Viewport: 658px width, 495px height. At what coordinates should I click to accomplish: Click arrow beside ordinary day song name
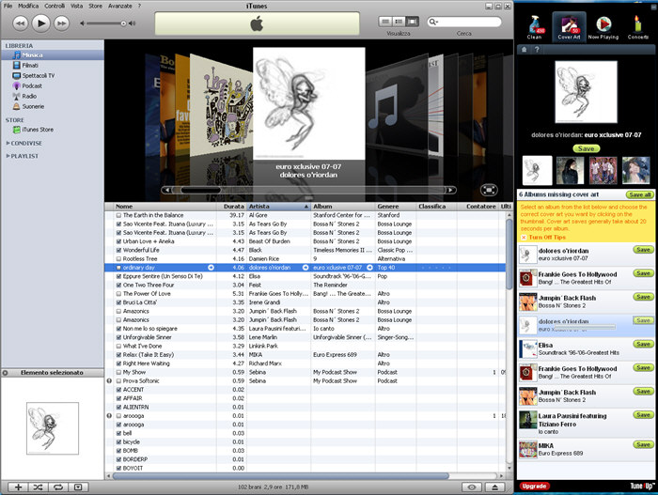(x=211, y=268)
